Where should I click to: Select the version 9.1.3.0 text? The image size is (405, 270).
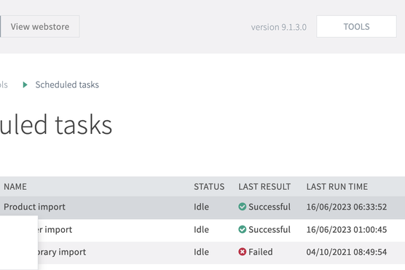[279, 27]
